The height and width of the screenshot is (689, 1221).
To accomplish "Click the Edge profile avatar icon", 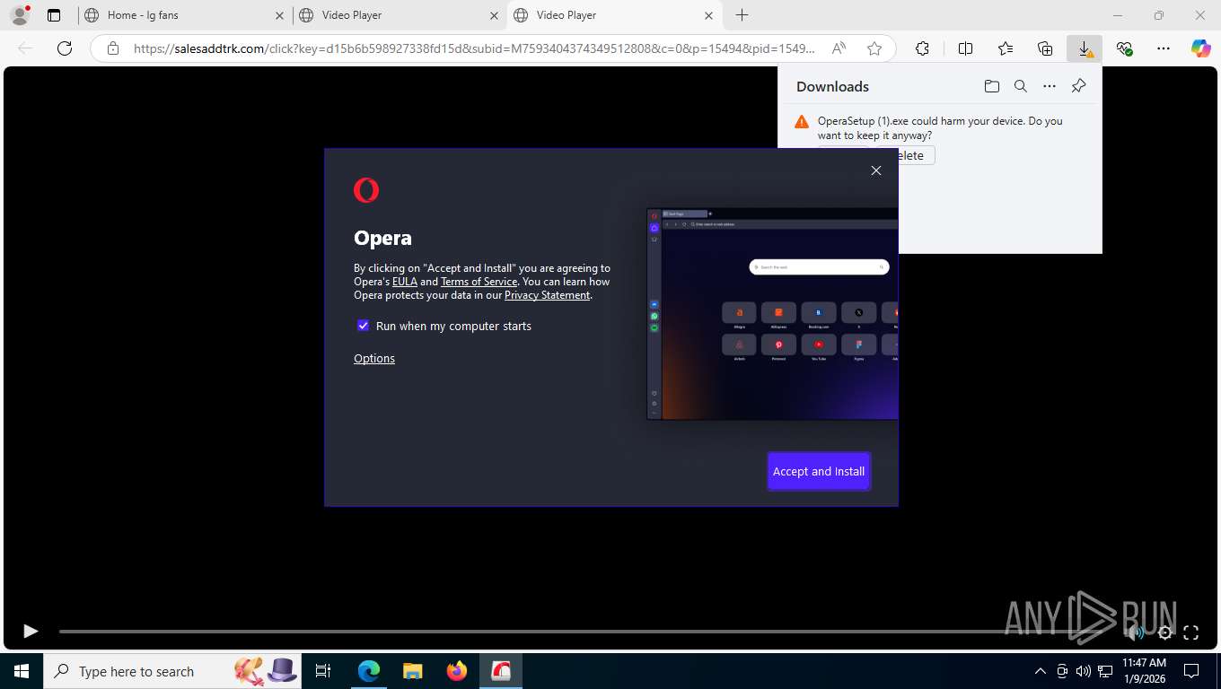I will click(20, 15).
